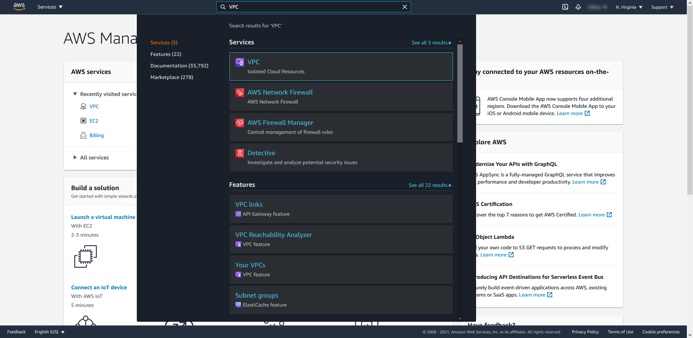Learn more about AppSync GraphQL
693x338 pixels.
coord(585,182)
